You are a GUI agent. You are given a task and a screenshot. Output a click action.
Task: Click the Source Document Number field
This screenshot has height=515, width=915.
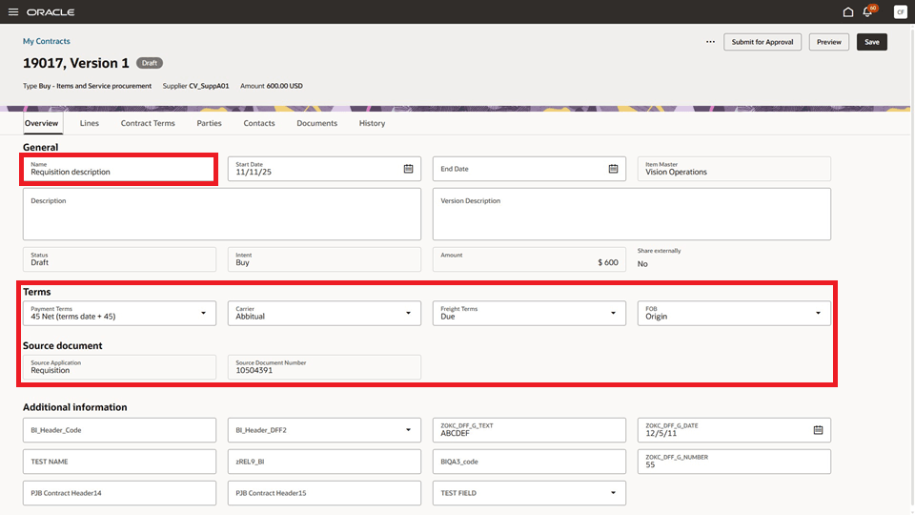[324, 367]
